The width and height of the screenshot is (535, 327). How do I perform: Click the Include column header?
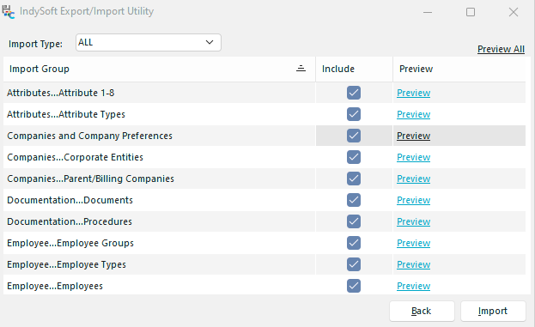click(x=354, y=69)
